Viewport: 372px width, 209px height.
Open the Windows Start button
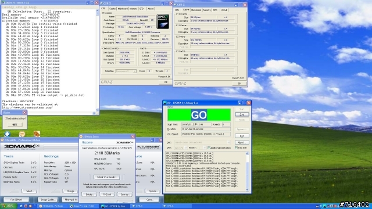(x=8, y=206)
